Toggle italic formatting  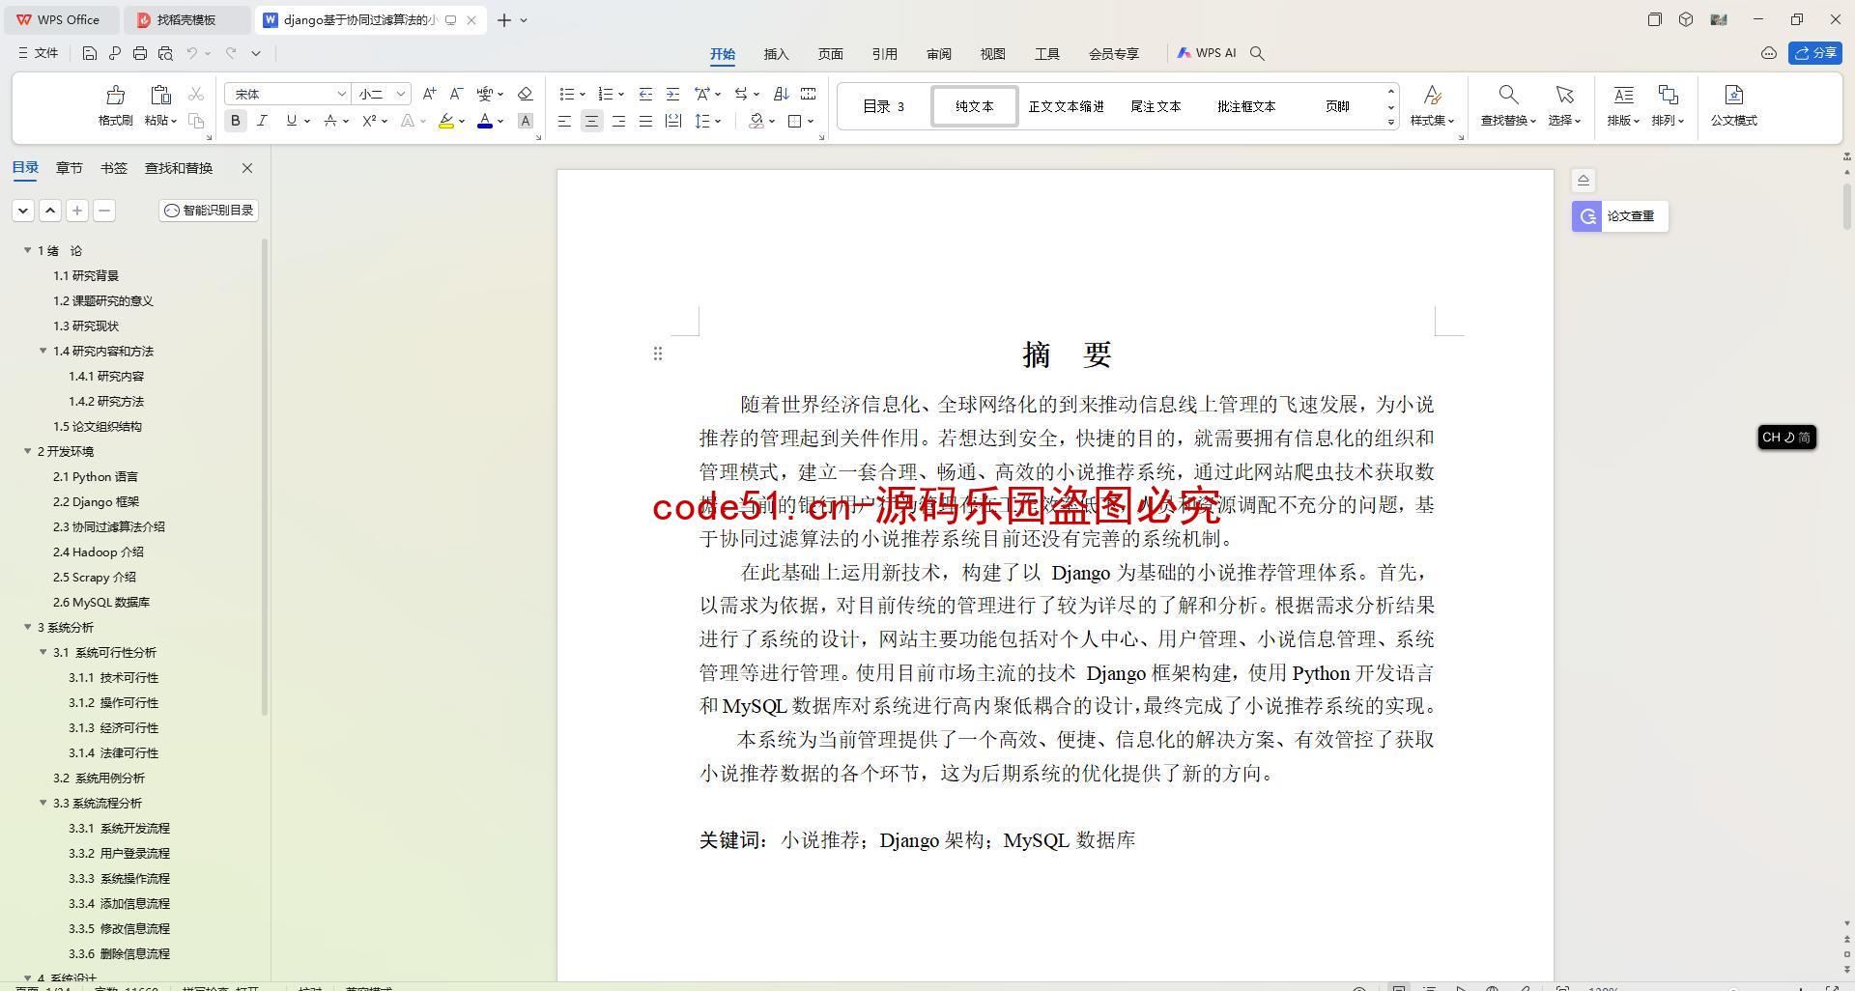[262, 121]
